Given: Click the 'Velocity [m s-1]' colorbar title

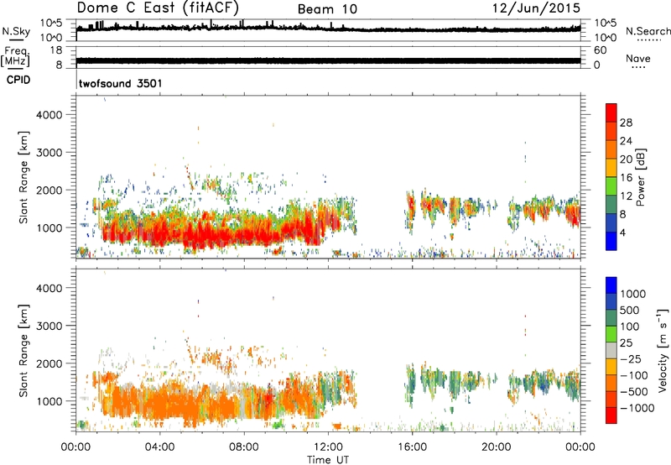Looking at the screenshot, I should 663,350.
